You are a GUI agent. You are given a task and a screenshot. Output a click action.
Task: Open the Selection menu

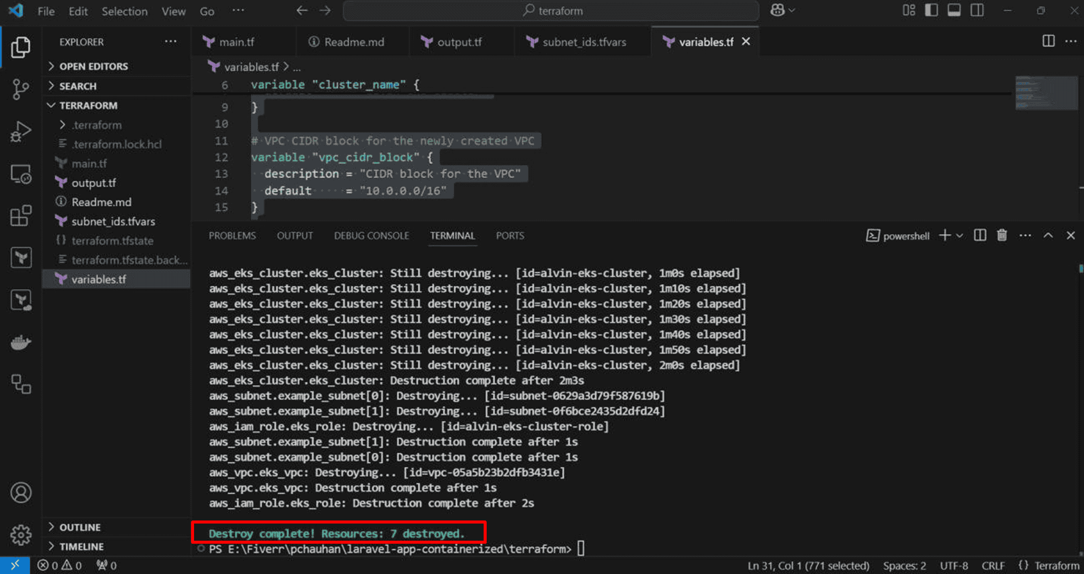pyautogui.click(x=124, y=11)
